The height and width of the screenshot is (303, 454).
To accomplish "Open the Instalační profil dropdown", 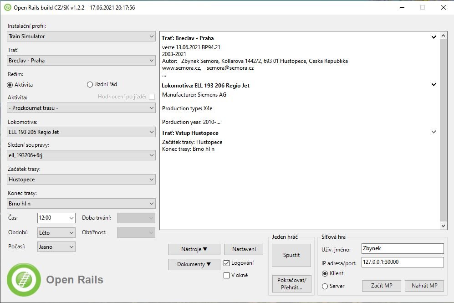I will pyautogui.click(x=81, y=36).
